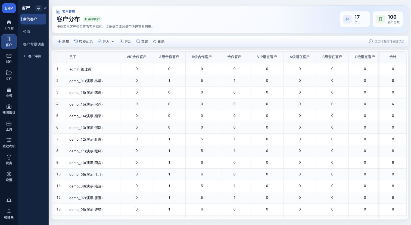This screenshot has width=411, height=225.
Task: Expand the 客户字典 tree item
Action: [33, 56]
